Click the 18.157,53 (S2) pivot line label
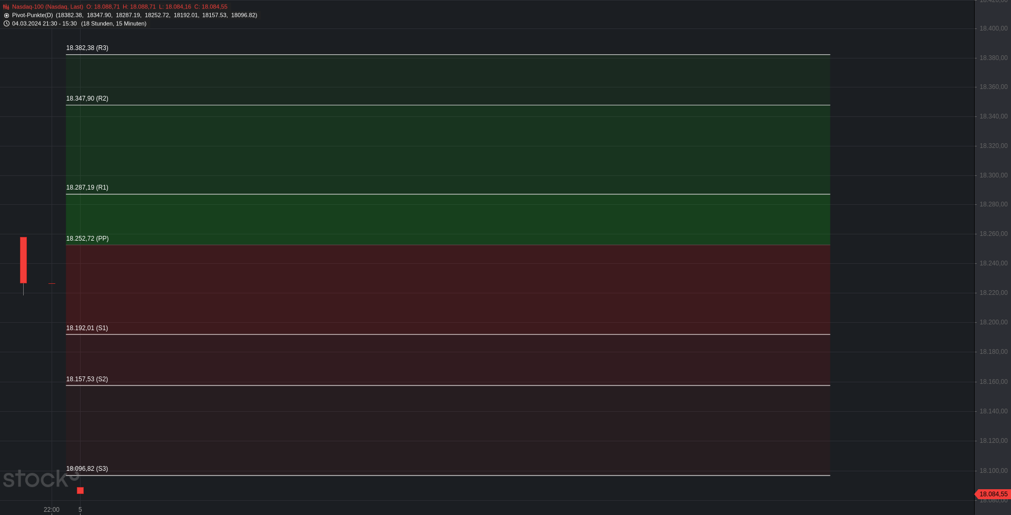The image size is (1011, 515). click(x=87, y=379)
